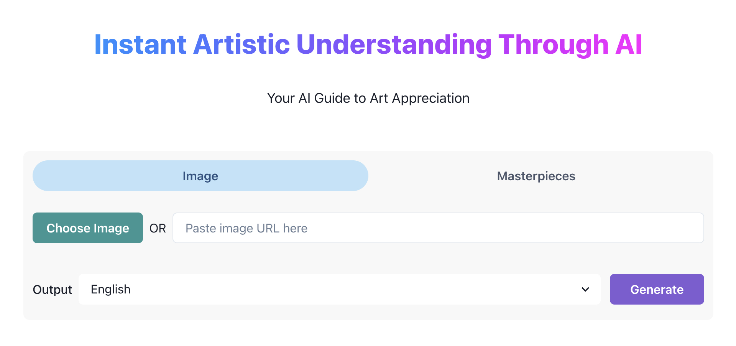Click the pink AI at heading end
This screenshot has height=346, width=736.
629,44
